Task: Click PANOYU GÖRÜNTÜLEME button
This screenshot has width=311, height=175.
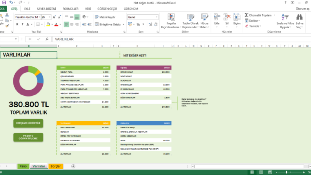Action: click(x=28, y=137)
